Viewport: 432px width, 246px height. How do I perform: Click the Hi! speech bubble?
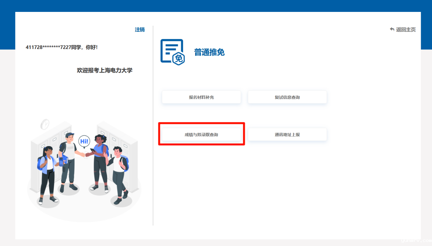coord(84,141)
